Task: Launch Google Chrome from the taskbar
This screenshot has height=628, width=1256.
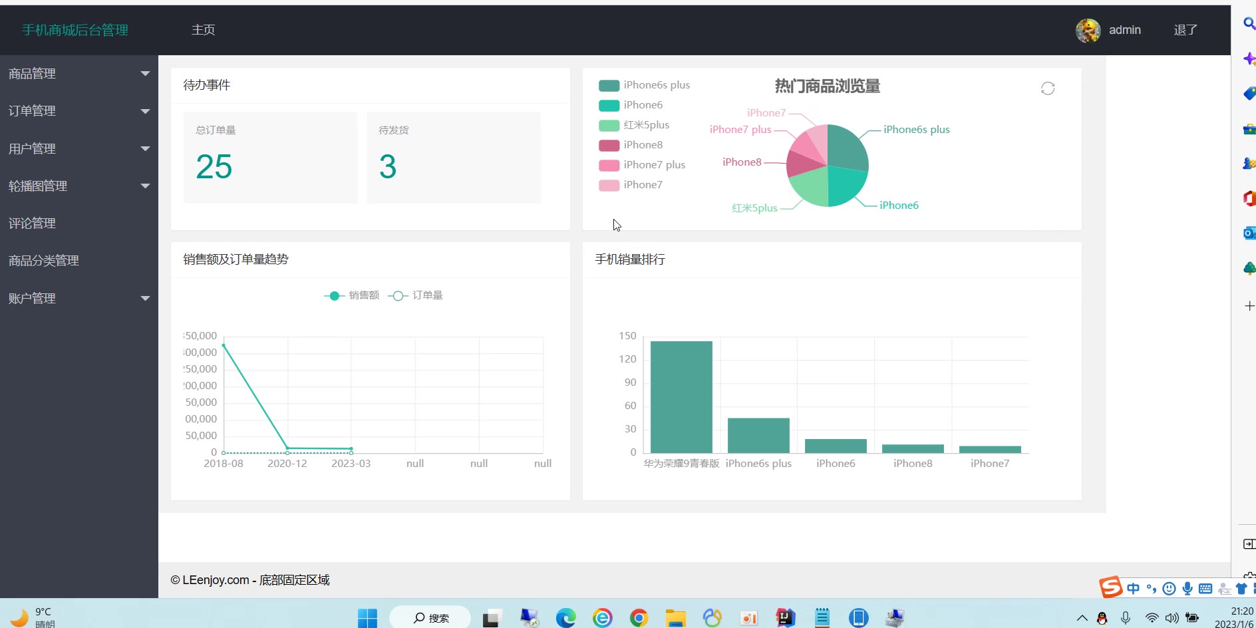Action: (x=639, y=618)
